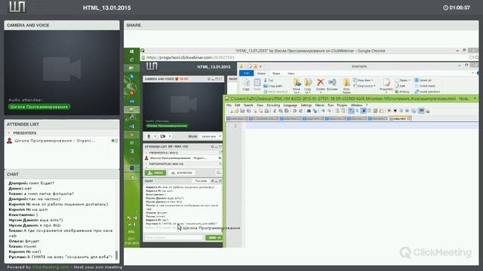Image resolution: width=483 pixels, height=271 pixels.
Task: Open ClickMeeting.com link in footer
Action: (51, 267)
